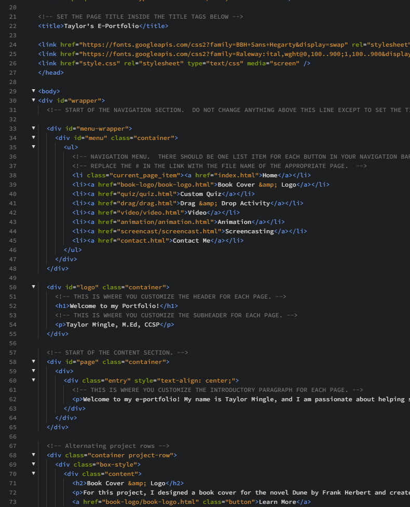Click the "index.html" href on line 38
The width and height of the screenshot is (410, 507).
[x=237, y=175]
